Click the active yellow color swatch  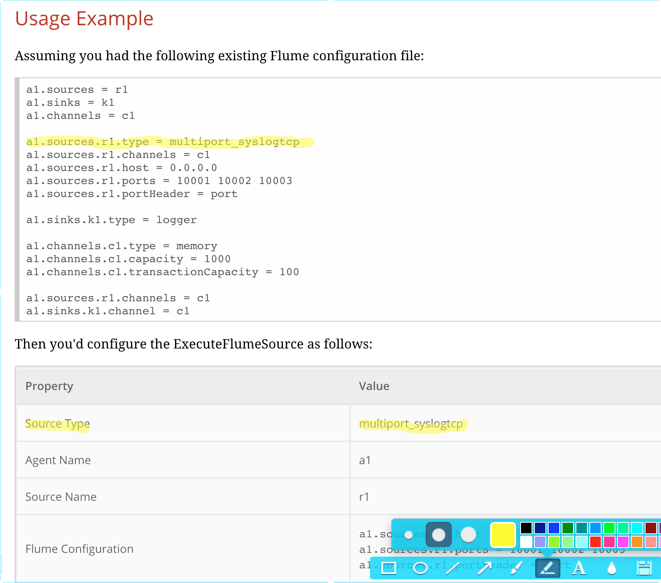pos(503,535)
